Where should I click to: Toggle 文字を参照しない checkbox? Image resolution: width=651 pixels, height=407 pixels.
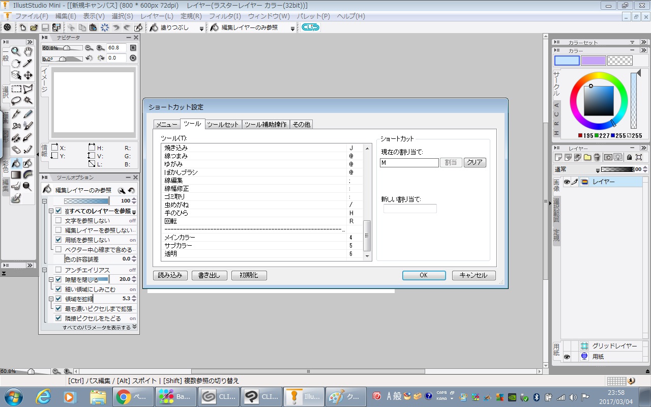click(58, 221)
